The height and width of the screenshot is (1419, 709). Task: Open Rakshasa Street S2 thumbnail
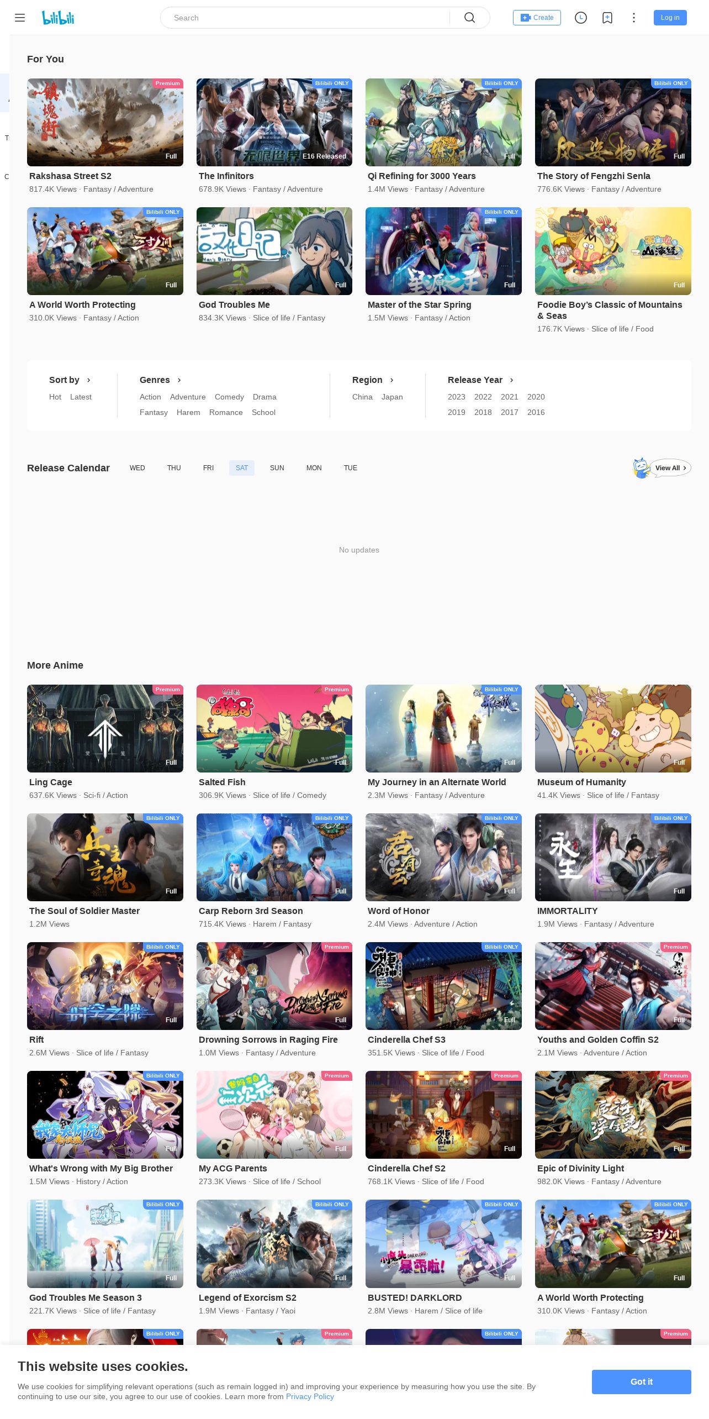point(105,122)
